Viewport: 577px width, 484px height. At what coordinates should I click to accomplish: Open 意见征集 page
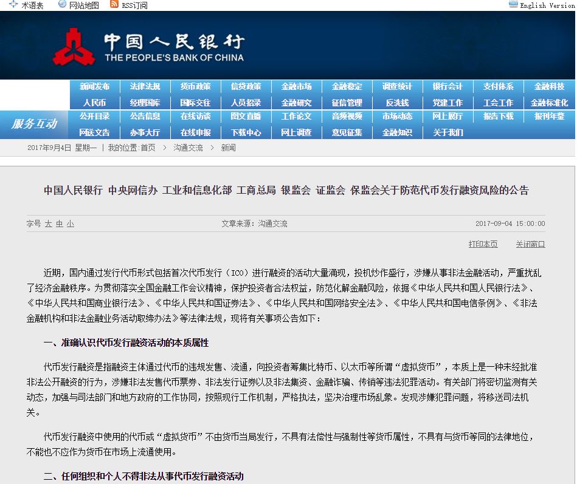click(x=347, y=132)
